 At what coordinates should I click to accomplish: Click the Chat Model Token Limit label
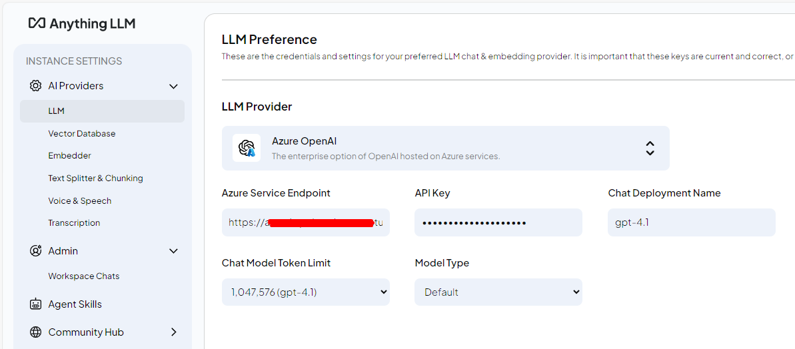click(x=277, y=263)
